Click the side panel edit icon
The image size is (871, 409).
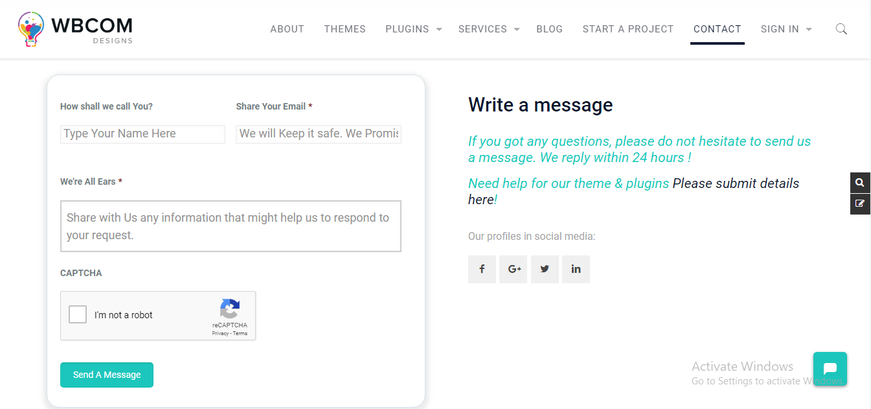point(860,204)
